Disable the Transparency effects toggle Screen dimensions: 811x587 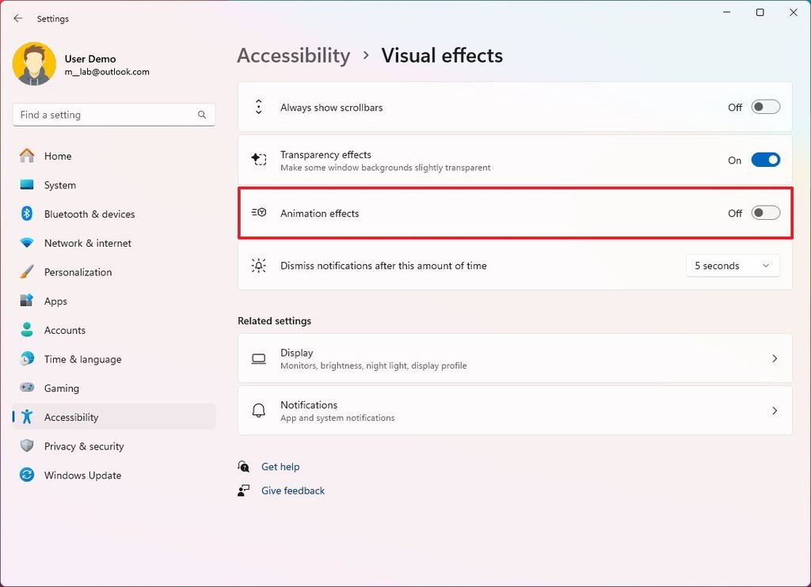[x=764, y=159]
